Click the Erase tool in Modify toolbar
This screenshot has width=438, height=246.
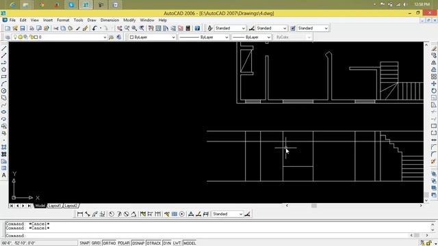click(x=433, y=49)
